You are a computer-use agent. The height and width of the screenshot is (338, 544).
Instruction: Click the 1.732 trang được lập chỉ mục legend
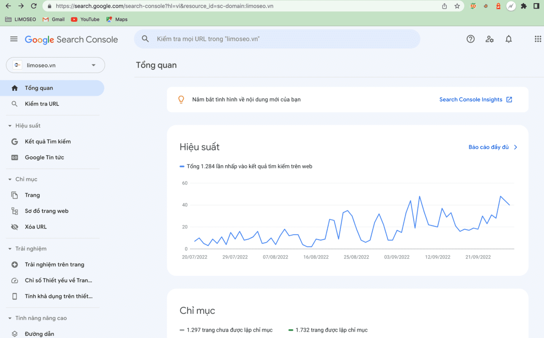click(x=328, y=330)
